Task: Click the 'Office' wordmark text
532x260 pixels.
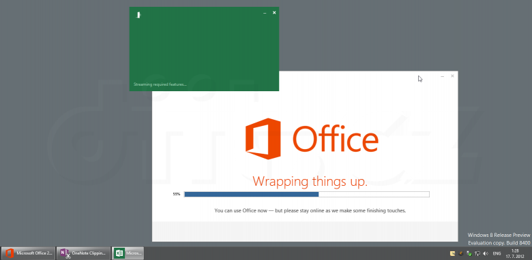Action: click(x=335, y=138)
